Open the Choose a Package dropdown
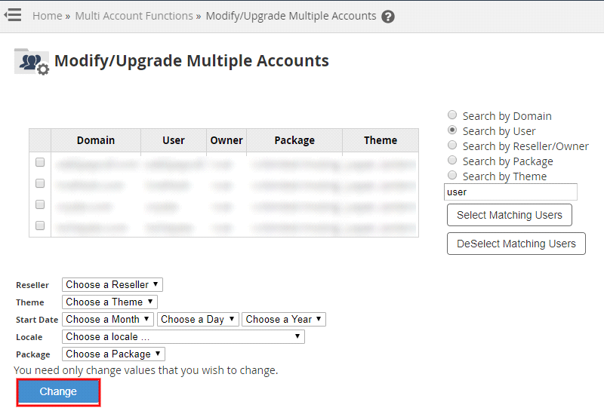This screenshot has height=417, width=604. click(x=113, y=354)
